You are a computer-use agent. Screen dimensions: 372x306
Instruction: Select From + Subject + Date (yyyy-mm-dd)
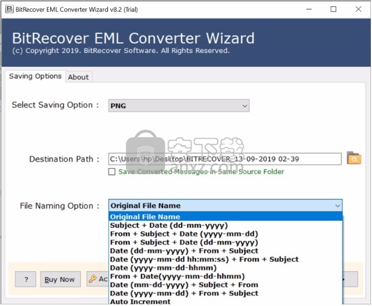click(225, 234)
